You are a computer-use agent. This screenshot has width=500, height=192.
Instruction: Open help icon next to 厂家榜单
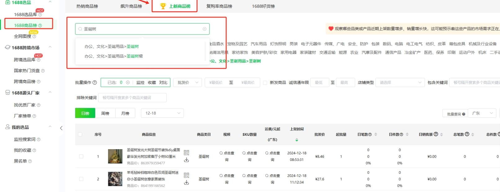[x=34, y=116]
